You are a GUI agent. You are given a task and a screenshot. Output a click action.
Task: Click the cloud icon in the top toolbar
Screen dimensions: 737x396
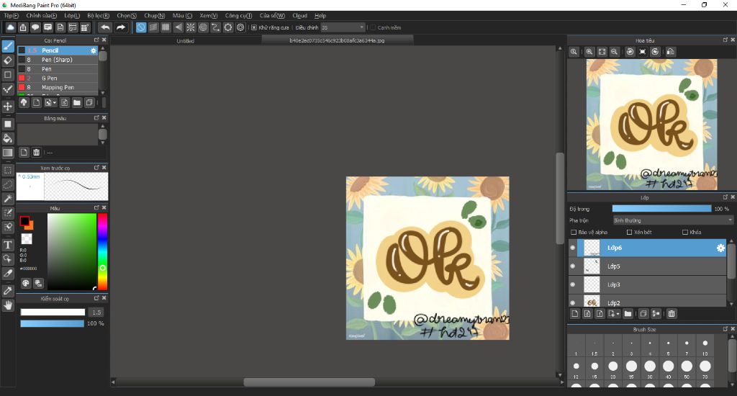pos(10,27)
